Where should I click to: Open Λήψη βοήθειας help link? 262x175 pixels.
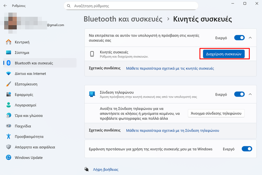coord(105,169)
